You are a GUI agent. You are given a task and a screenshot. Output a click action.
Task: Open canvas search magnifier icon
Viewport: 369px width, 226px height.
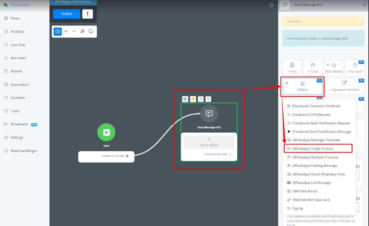tap(91, 31)
